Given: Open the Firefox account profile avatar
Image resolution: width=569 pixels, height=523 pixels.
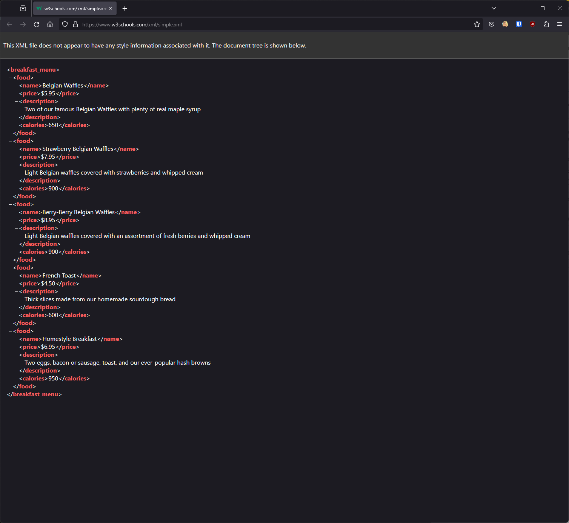Looking at the screenshot, I should tap(505, 24).
